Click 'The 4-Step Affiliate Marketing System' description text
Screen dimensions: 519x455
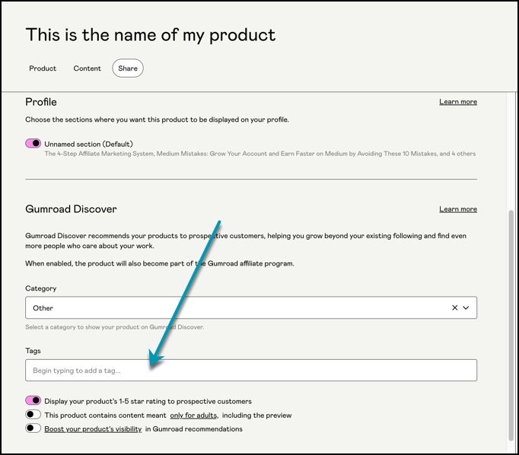click(260, 154)
